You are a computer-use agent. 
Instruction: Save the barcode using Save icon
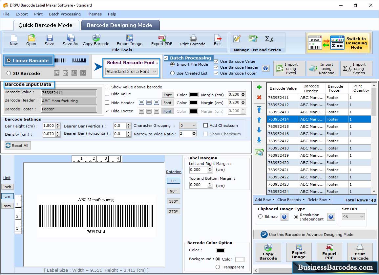(49, 40)
